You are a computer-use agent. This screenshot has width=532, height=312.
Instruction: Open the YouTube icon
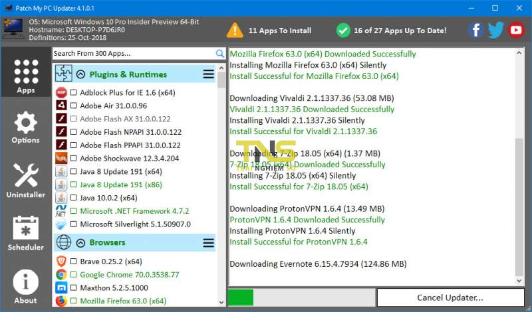[x=516, y=30]
